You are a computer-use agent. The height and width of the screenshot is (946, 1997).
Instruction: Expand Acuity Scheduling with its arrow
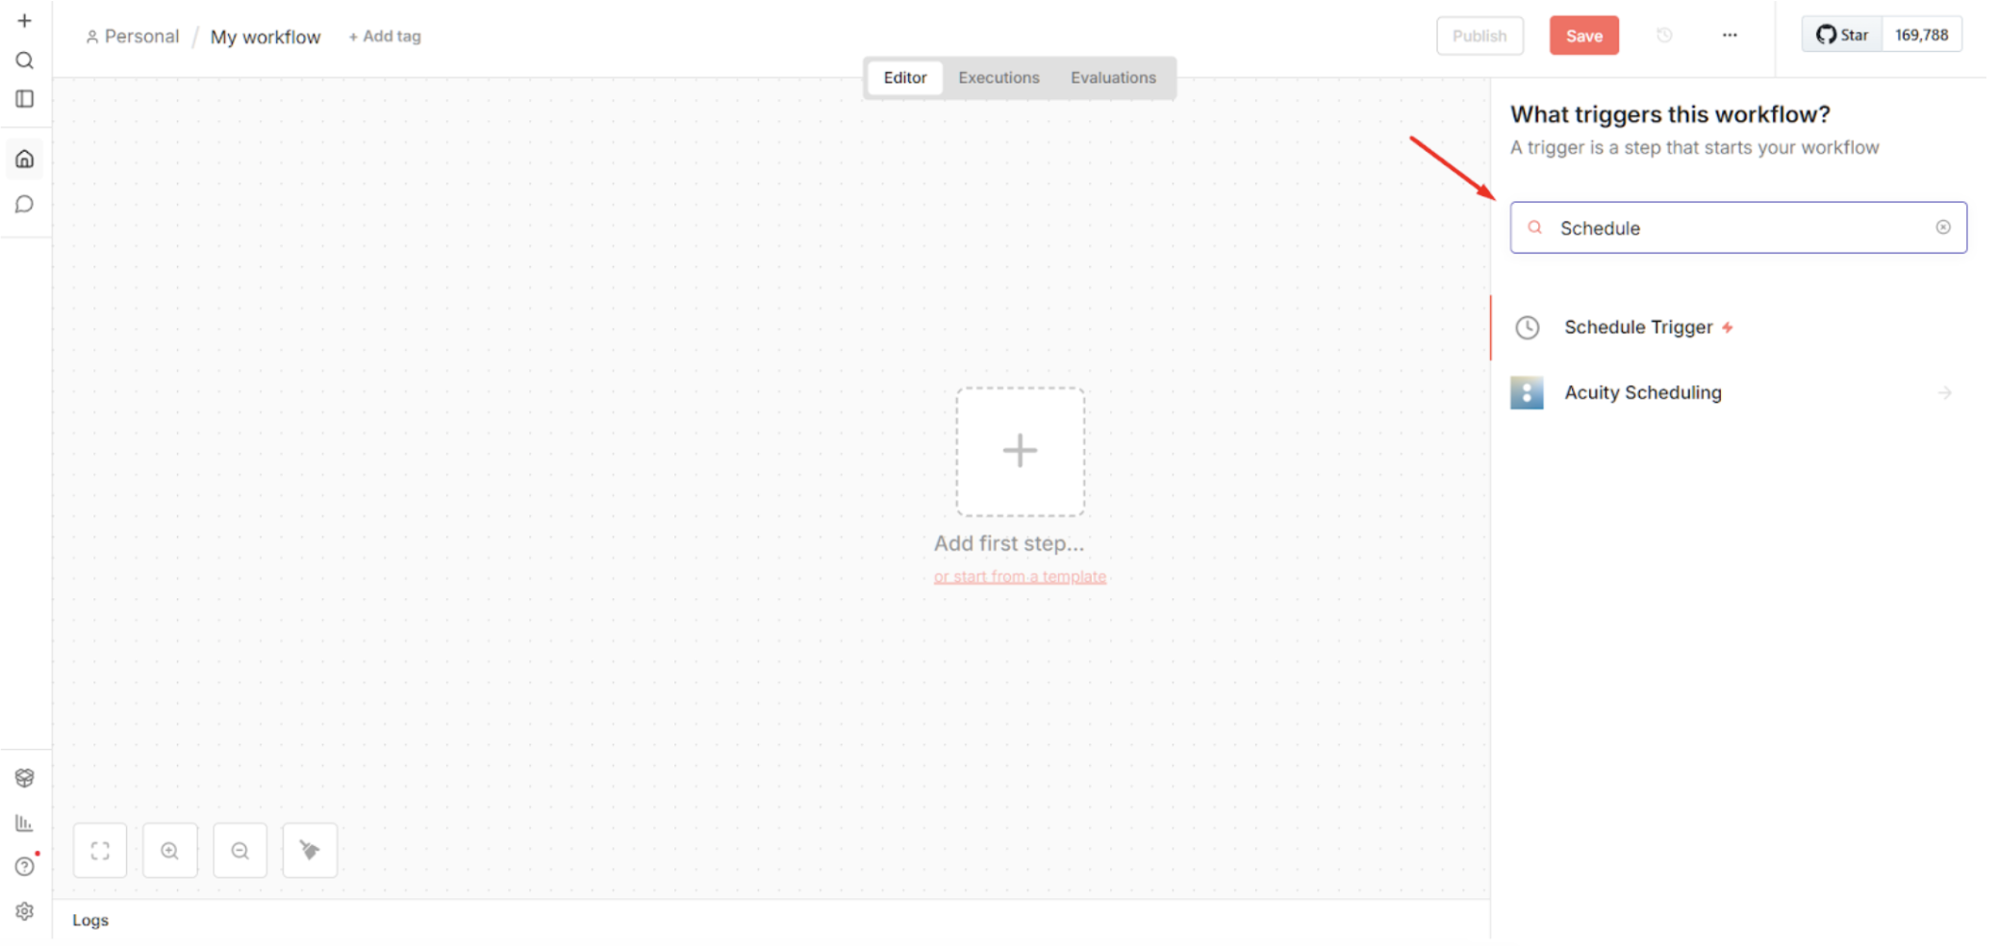[1945, 392]
